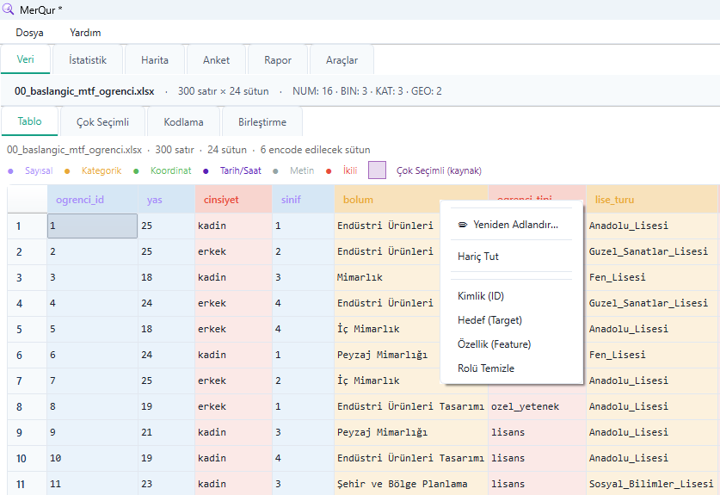Screen dimensions: 720x495
Task: Switch to the Çok Seçimli sub-tab
Action: click(x=102, y=122)
